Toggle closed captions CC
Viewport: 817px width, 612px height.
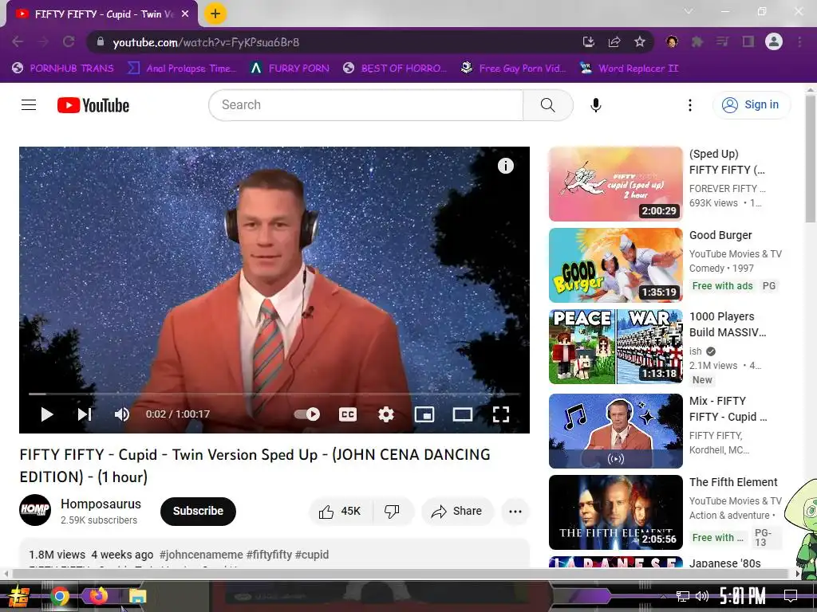348,414
